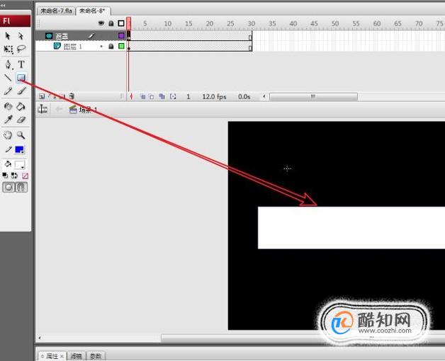Open the stroke color picker
Image resolution: width=445 pixels, height=361 pixels.
tap(20, 149)
